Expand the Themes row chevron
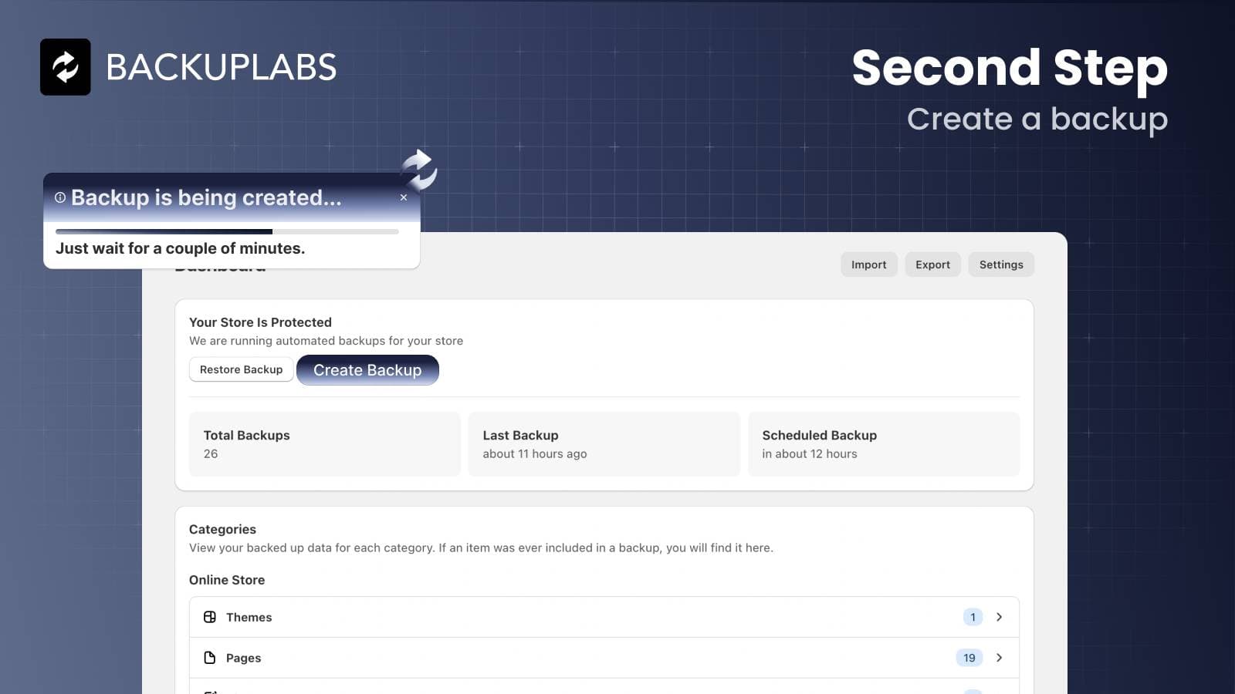Image resolution: width=1235 pixels, height=694 pixels. (x=1000, y=617)
